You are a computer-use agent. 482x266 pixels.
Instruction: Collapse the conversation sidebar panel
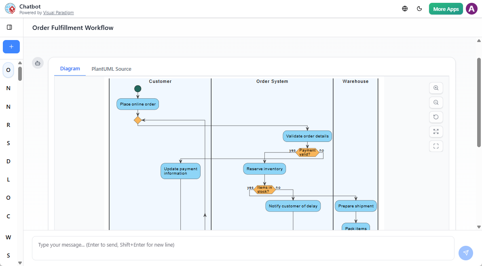[x=10, y=27]
